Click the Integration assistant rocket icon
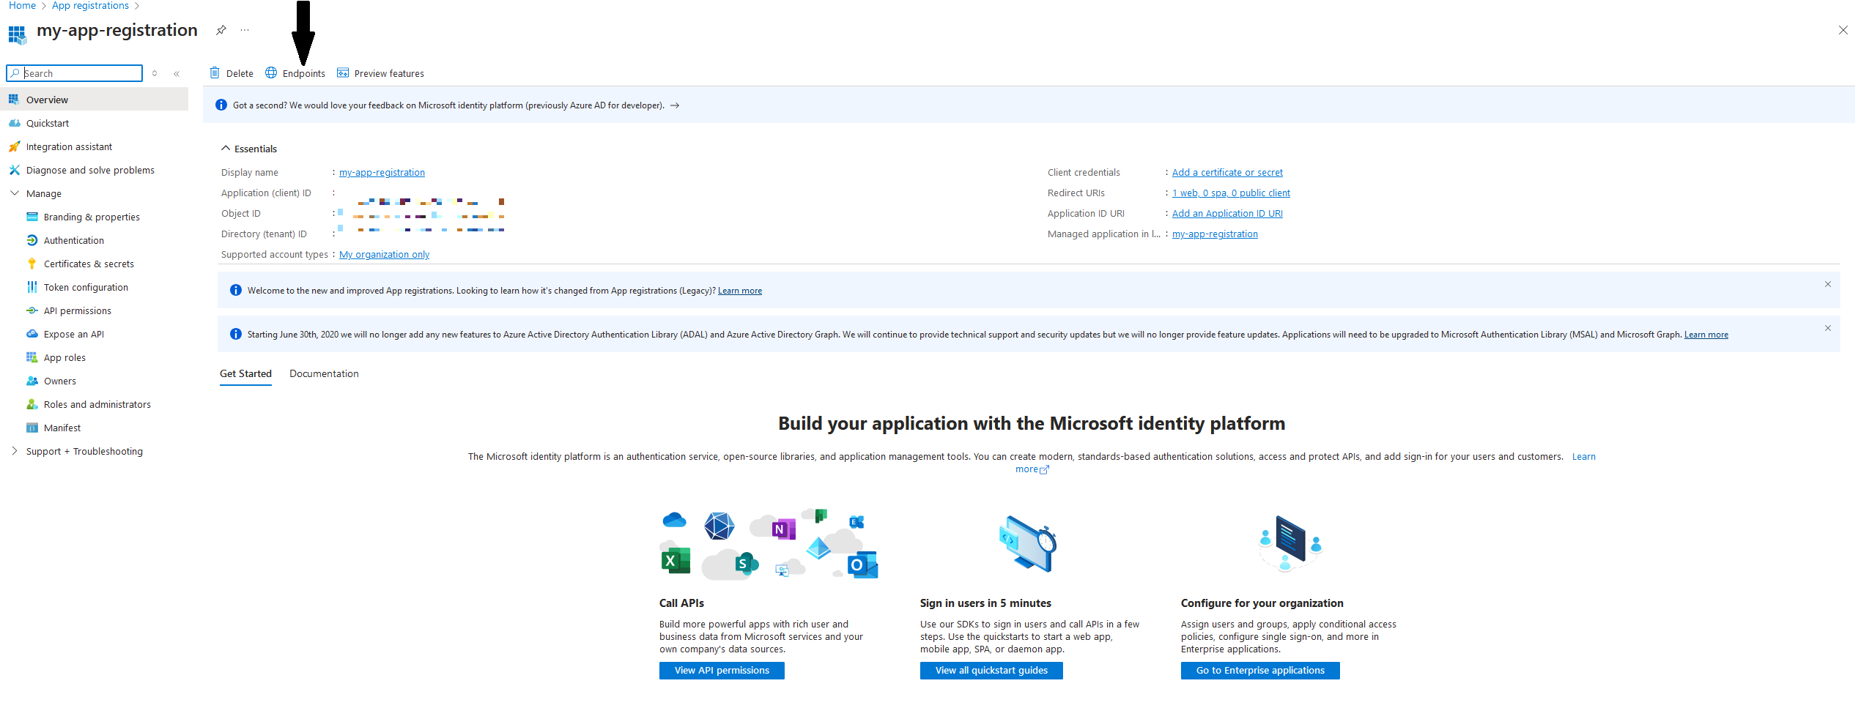This screenshot has height=708, width=1869. tap(14, 146)
